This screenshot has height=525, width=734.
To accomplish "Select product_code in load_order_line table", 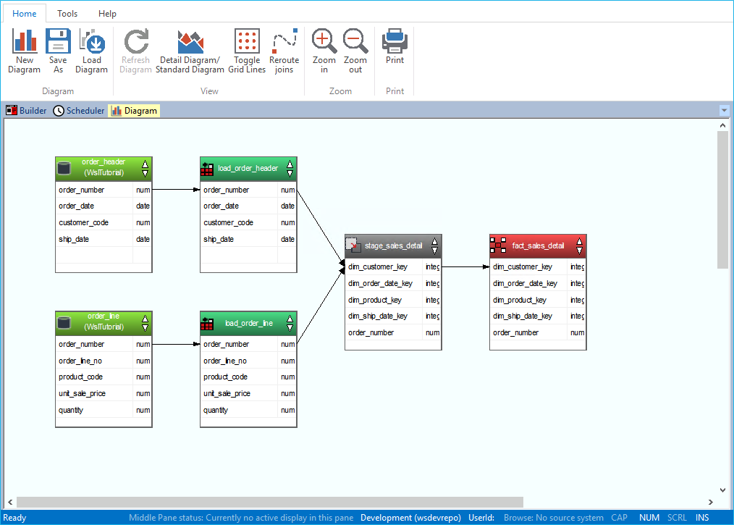I will (x=248, y=377).
